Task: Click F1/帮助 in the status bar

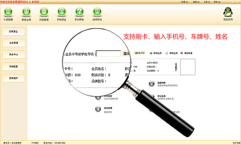Action: click(x=35, y=143)
